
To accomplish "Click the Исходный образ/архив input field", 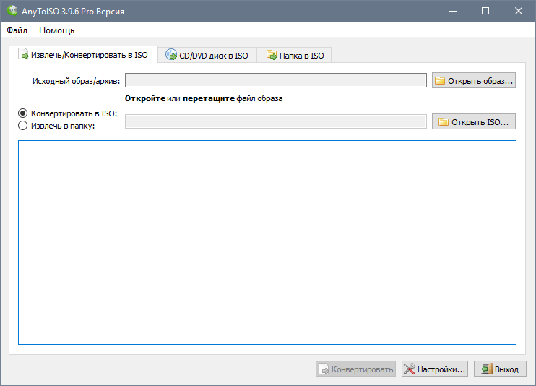I will (x=276, y=80).
